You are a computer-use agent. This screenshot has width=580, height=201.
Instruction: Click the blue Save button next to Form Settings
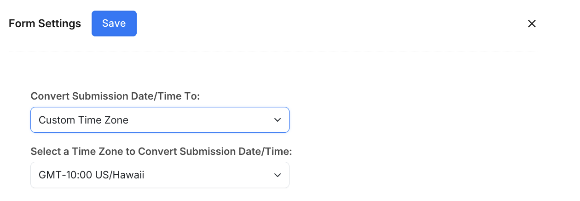coord(114,24)
